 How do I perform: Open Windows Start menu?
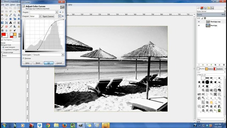pyautogui.click(x=4, y=125)
